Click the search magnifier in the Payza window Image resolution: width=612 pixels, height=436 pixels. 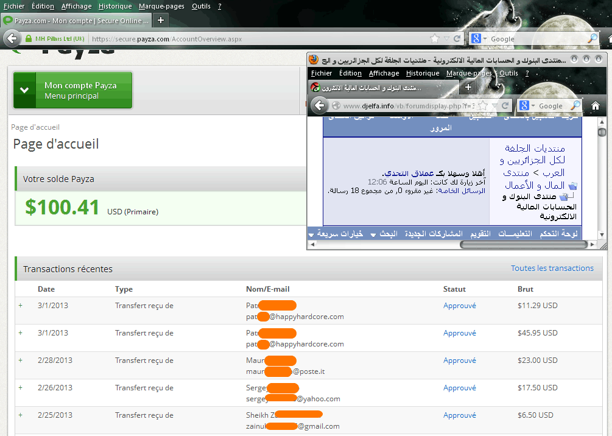[x=592, y=38]
